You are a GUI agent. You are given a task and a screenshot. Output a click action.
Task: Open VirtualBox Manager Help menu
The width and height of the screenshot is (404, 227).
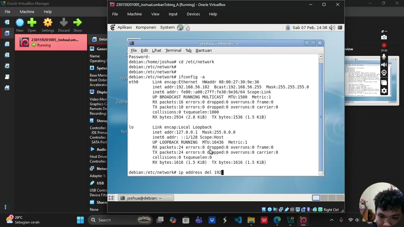[48, 12]
